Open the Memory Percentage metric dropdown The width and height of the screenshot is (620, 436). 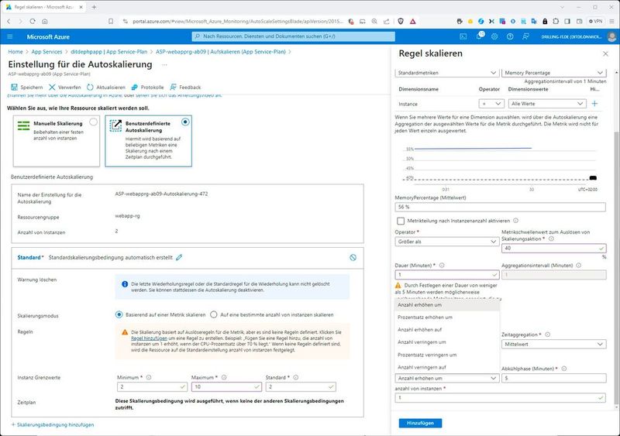[x=553, y=73]
